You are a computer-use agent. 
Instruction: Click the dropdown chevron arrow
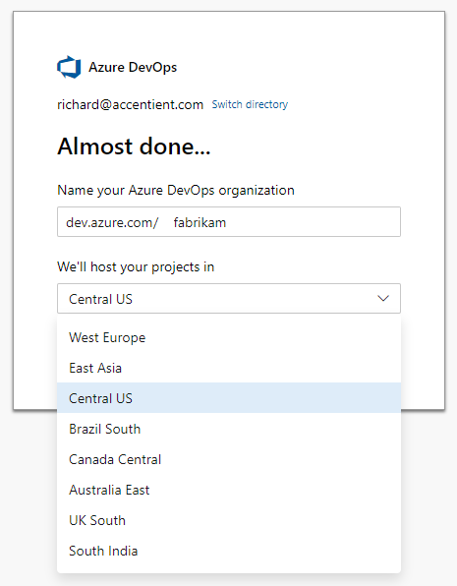(x=383, y=298)
